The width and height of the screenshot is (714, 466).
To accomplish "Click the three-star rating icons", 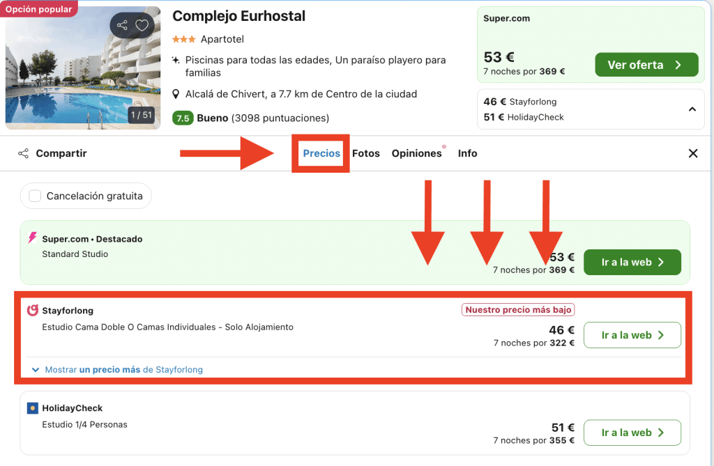I will (x=183, y=39).
